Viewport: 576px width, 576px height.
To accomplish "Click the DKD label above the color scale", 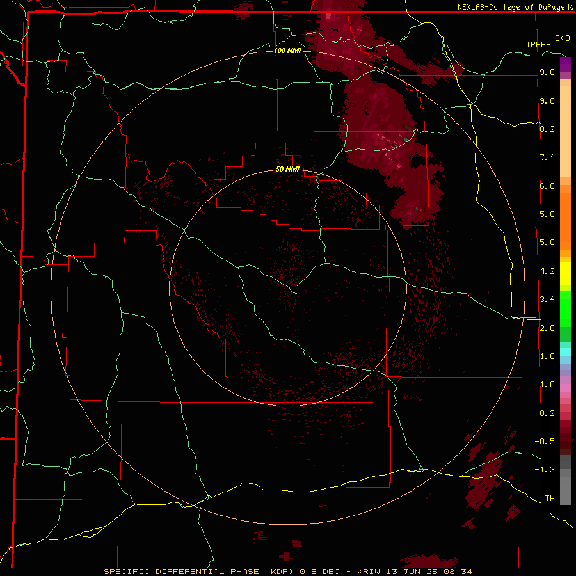I will point(563,38).
